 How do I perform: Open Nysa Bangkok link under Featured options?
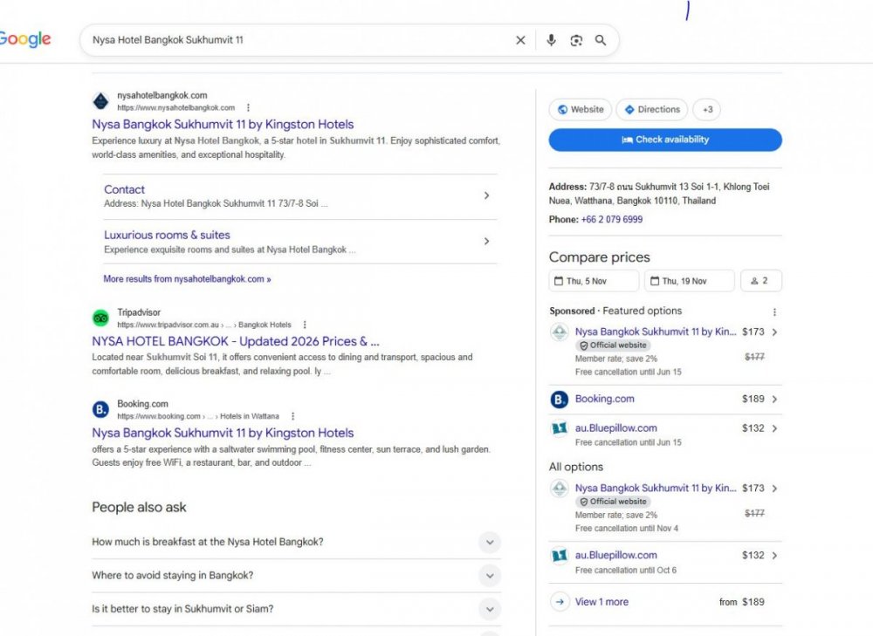(x=656, y=332)
